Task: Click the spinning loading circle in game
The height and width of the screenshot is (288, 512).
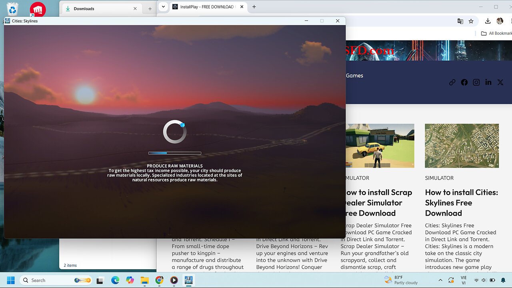Action: (x=175, y=132)
